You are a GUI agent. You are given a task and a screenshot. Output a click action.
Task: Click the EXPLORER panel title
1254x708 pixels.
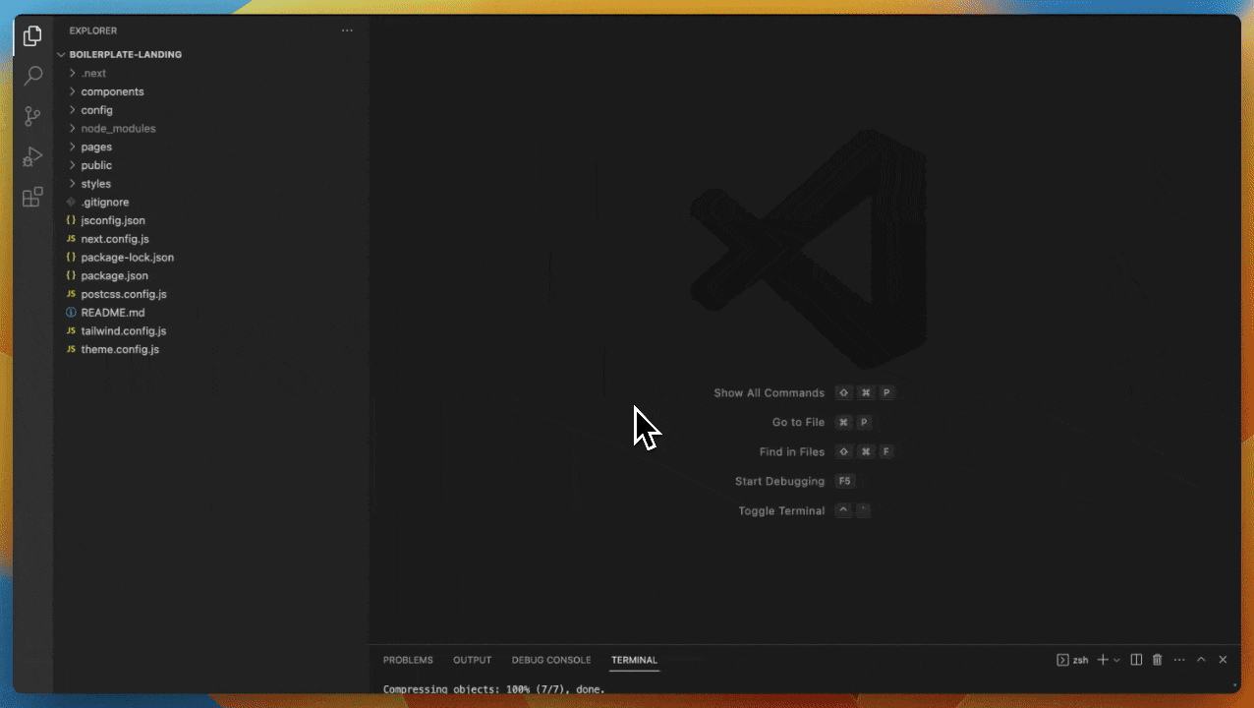(x=92, y=30)
